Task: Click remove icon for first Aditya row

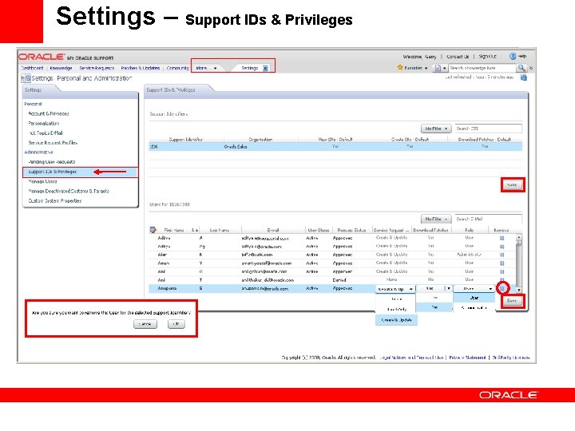Action: pyautogui.click(x=502, y=238)
